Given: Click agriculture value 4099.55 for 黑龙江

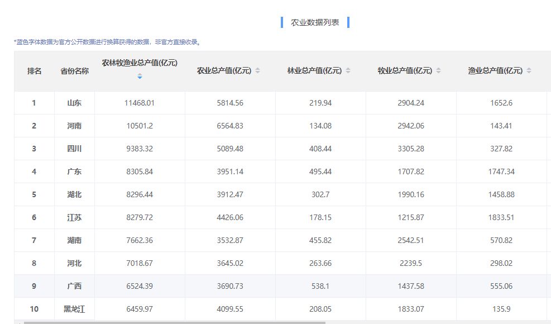Looking at the screenshot, I should (230, 309).
